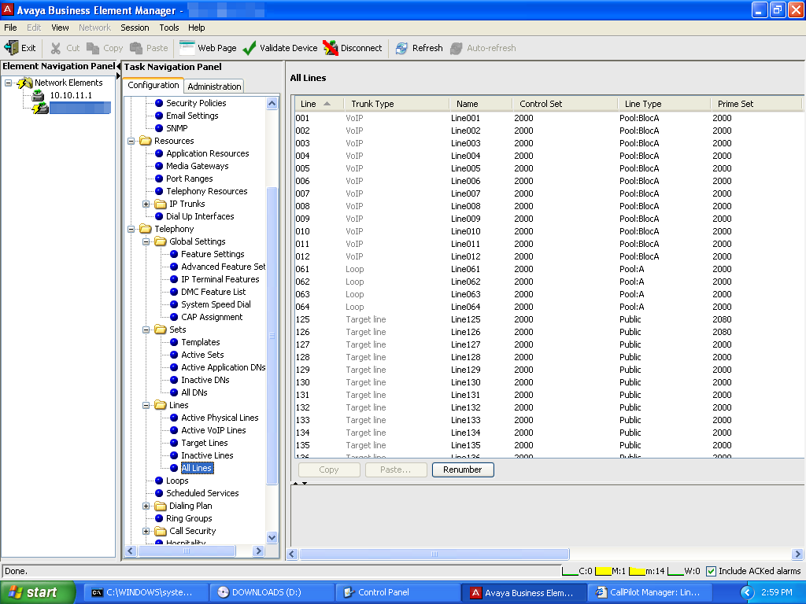The image size is (806, 604).
Task: Select the highlighted connected element icon
Action: coord(39,108)
